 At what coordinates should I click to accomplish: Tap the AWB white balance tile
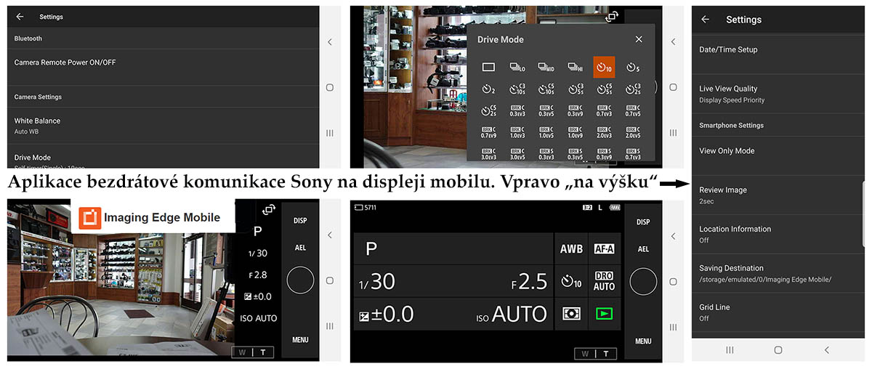[x=571, y=248]
